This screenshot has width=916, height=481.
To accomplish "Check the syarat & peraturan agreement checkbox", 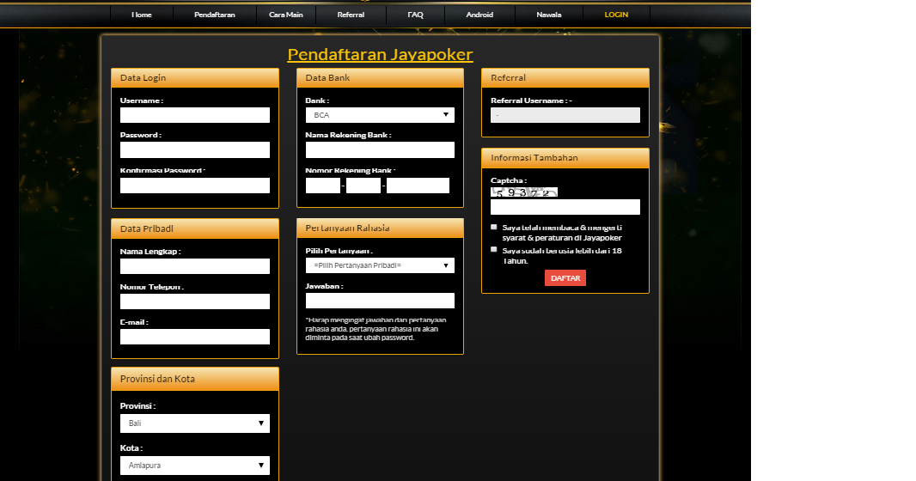I will pyautogui.click(x=494, y=227).
